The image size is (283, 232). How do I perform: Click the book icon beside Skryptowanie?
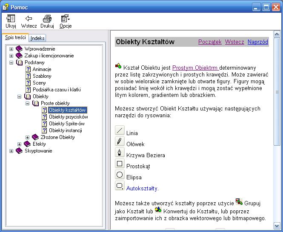[x=19, y=151]
